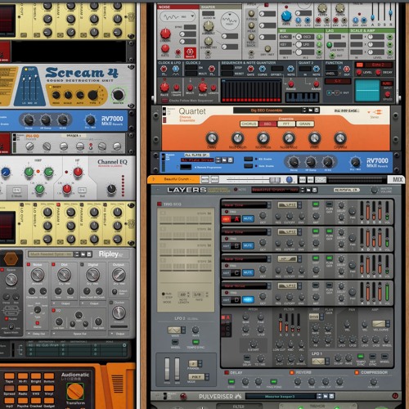
Task: Click the Quartet Delay knob
Action: click(212, 138)
